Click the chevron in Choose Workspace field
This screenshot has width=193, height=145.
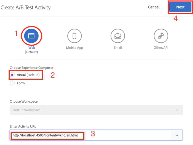coord(177,110)
